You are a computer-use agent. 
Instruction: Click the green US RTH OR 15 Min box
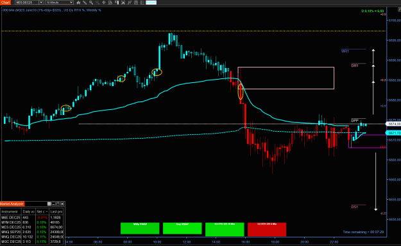click(225, 229)
